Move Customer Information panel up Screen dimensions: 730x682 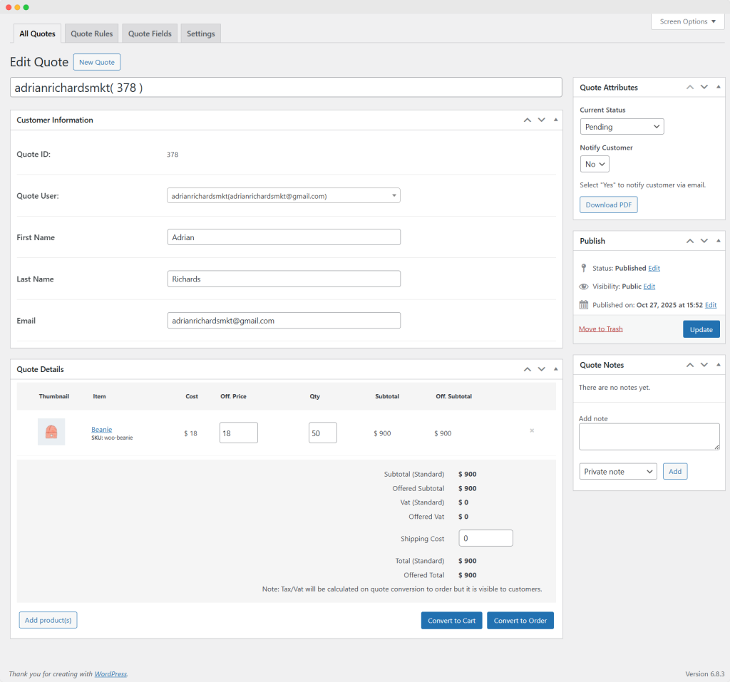pyautogui.click(x=527, y=120)
